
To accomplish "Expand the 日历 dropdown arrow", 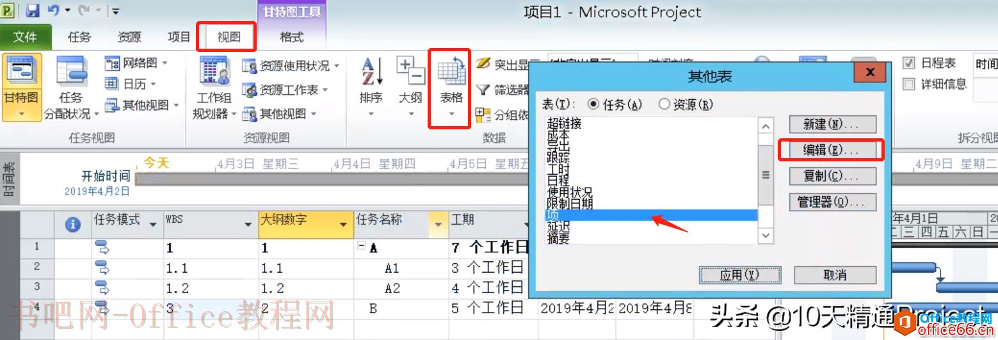I will coord(153,84).
